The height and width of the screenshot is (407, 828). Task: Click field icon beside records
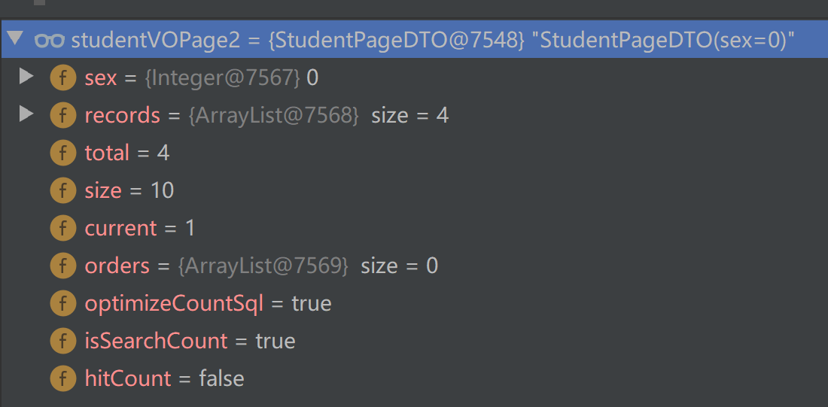pos(62,116)
